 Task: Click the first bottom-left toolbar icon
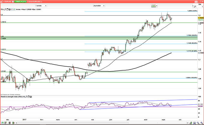[x=2, y=123]
